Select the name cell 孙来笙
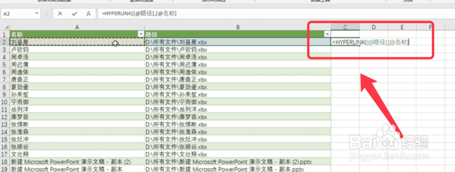The image size is (455, 172). (x=77, y=94)
